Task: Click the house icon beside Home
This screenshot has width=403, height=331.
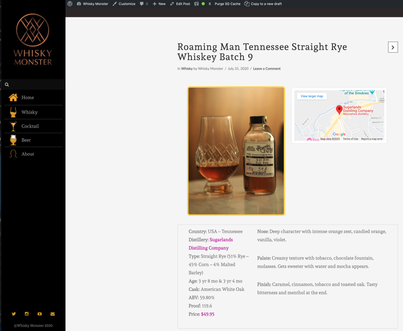Action: 13,97
